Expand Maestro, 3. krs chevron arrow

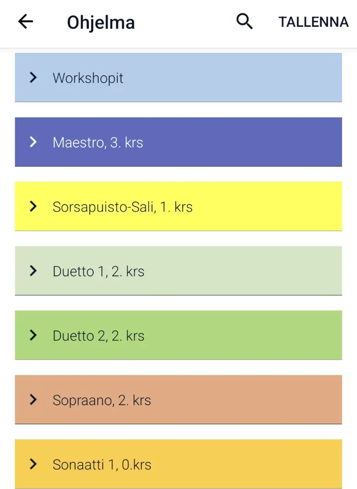[x=34, y=142]
